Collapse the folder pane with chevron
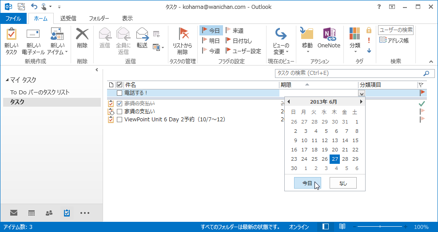 point(97,70)
